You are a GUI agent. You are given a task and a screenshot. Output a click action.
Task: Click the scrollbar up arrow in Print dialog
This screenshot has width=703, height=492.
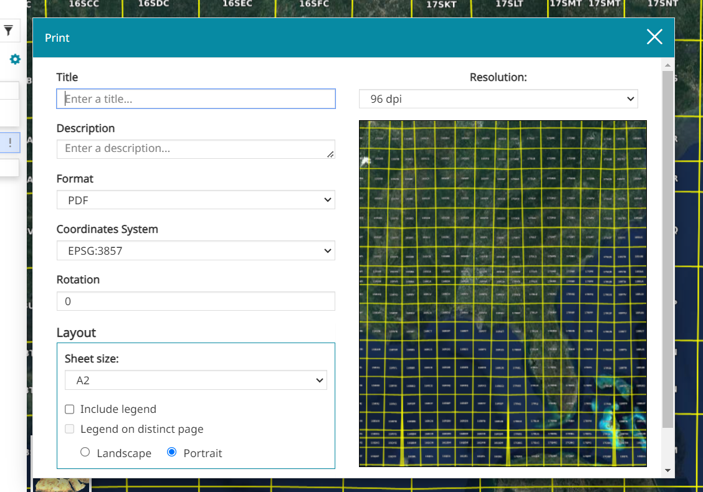coord(667,65)
